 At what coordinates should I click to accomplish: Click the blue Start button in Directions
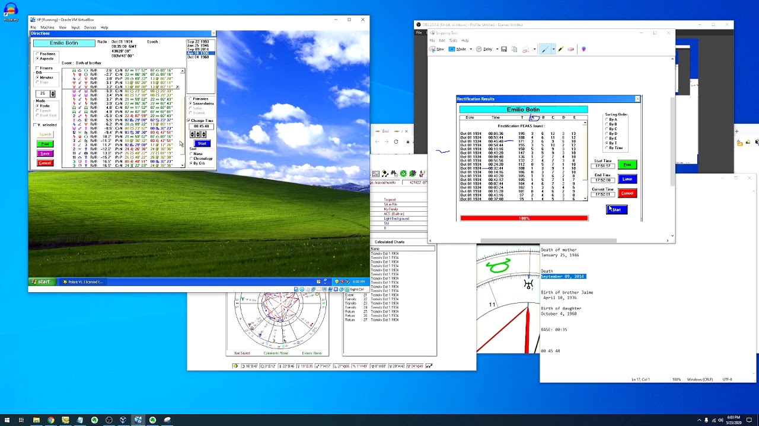(202, 144)
